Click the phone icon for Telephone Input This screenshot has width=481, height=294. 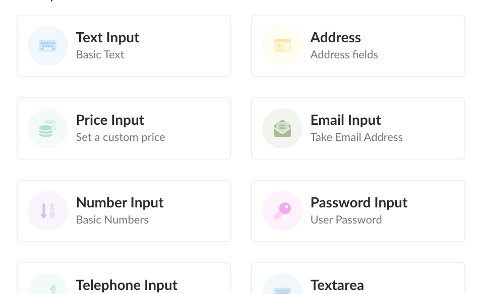(53, 289)
